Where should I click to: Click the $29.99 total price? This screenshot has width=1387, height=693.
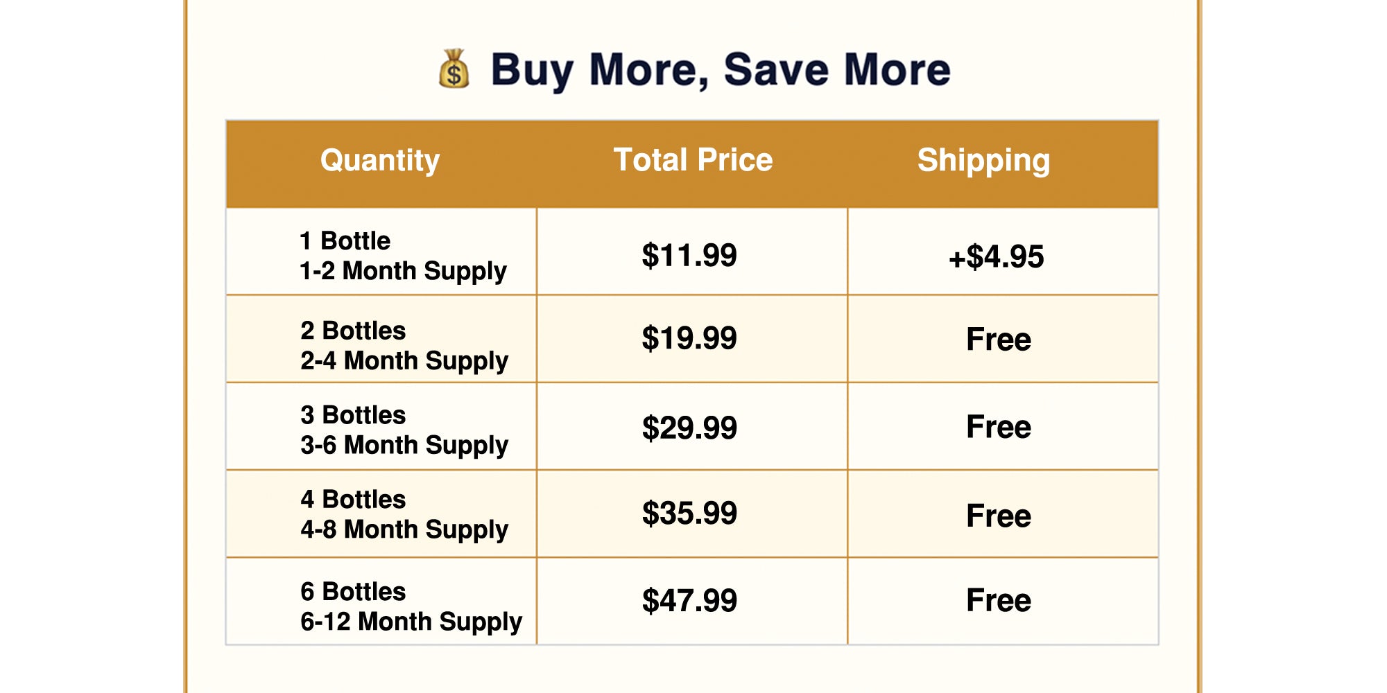[689, 428]
